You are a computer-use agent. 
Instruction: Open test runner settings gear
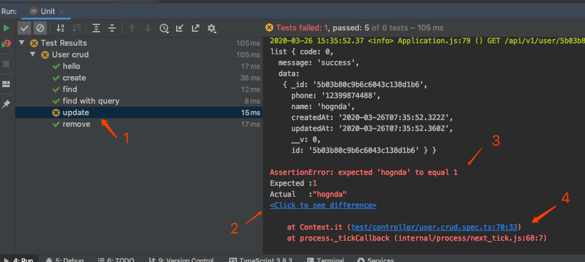coord(212,28)
